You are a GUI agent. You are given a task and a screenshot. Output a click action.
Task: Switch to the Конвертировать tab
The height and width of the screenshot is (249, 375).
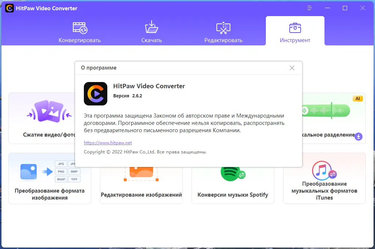click(x=80, y=40)
